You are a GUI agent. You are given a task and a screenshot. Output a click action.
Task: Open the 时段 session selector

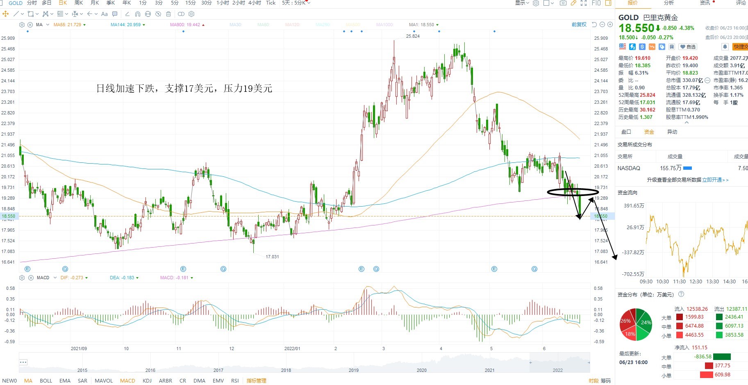(593, 380)
